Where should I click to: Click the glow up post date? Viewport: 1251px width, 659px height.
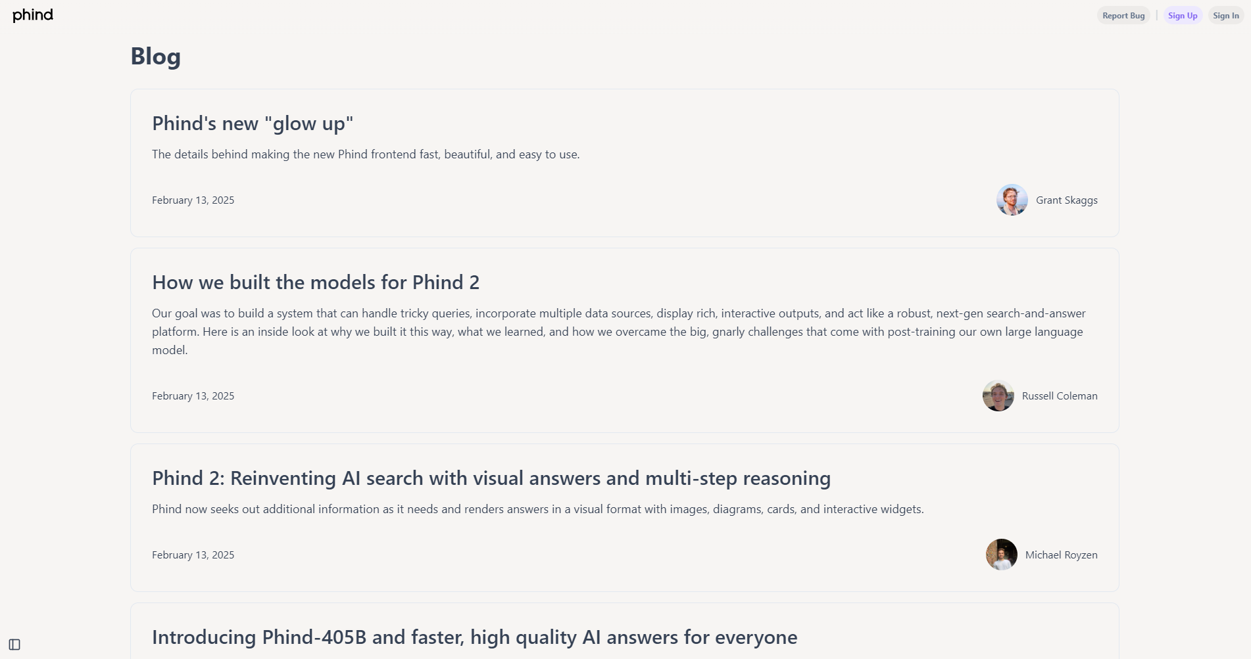point(193,200)
